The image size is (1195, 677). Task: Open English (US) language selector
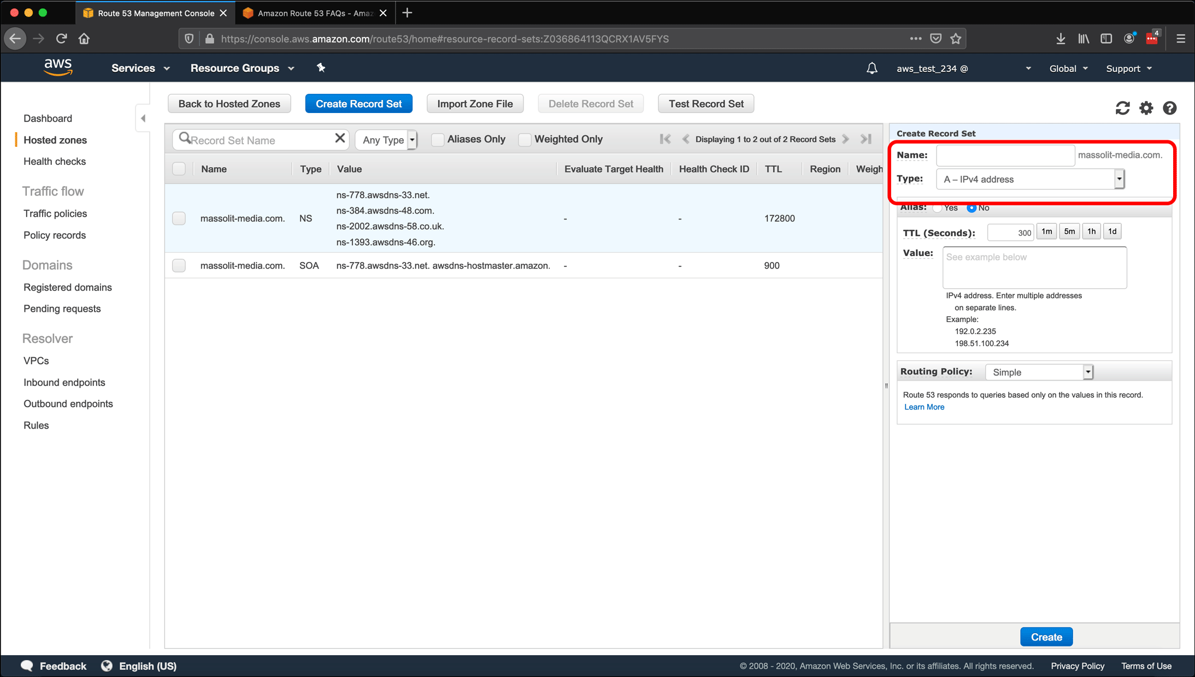pyautogui.click(x=139, y=666)
